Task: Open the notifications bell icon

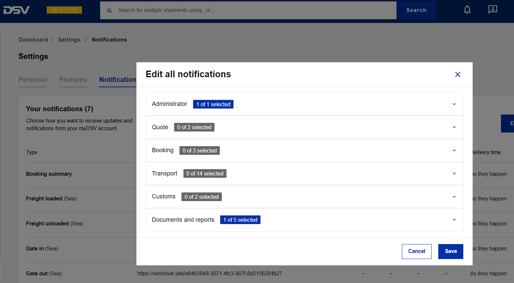Action: [x=467, y=10]
